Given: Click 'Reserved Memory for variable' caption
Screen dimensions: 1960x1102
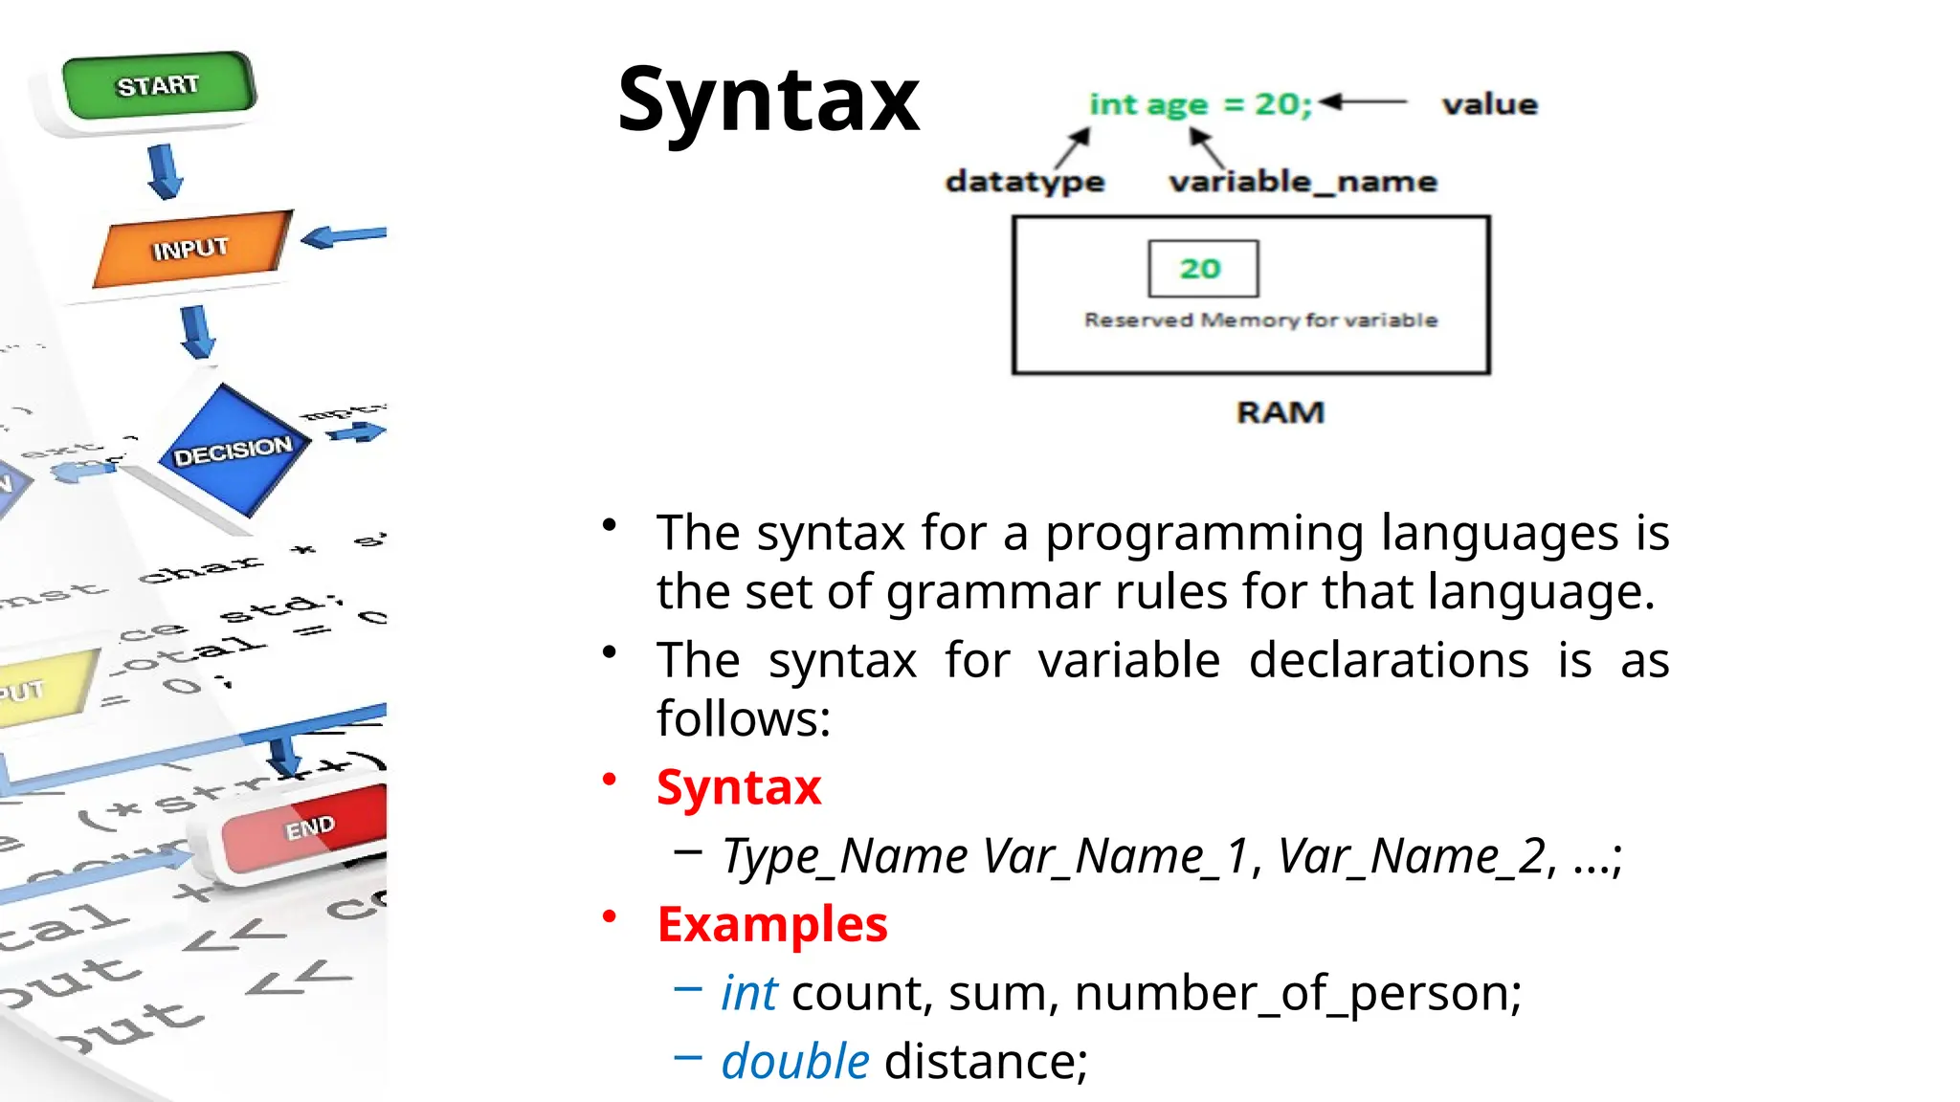Looking at the screenshot, I should pos(1260,320).
